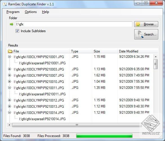Open the Options menu
Image resolution: width=165 pixels, height=141 pixels.
click(31, 12)
